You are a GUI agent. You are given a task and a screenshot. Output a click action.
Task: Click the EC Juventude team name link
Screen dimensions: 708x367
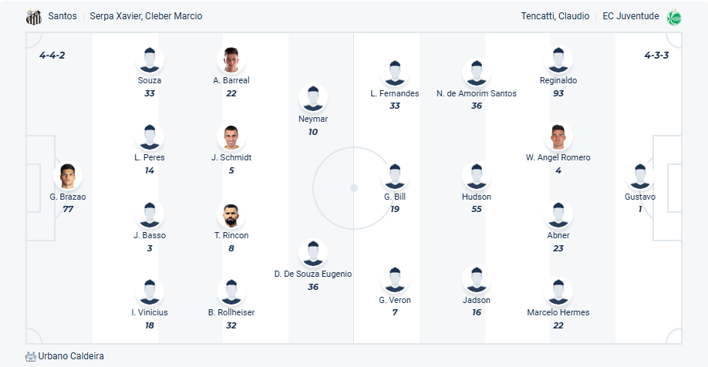coord(632,16)
